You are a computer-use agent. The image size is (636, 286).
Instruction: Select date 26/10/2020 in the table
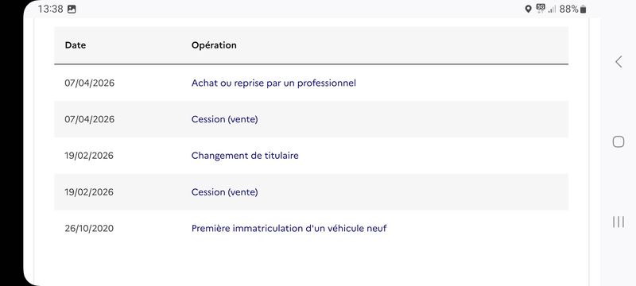tap(89, 229)
